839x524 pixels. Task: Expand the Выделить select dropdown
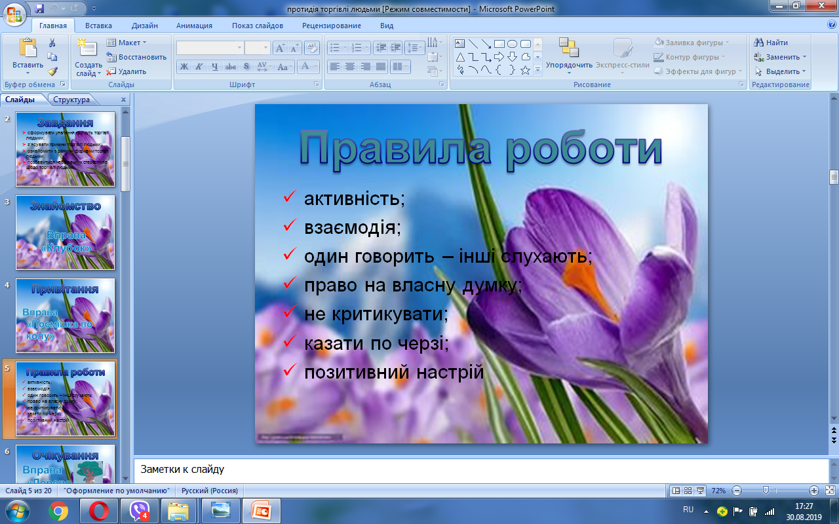point(780,71)
